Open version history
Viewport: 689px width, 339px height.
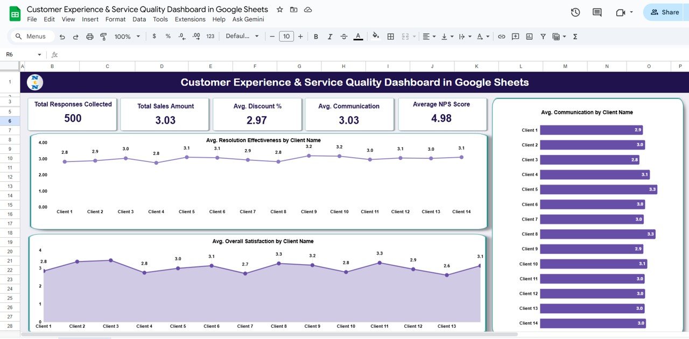(575, 12)
